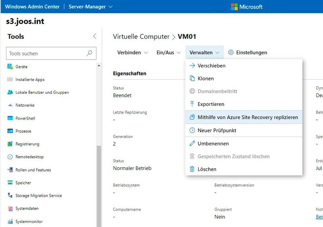Click the Lokale Benutzer und Gruppen icon
This screenshot has width=323, height=227.
click(10, 92)
